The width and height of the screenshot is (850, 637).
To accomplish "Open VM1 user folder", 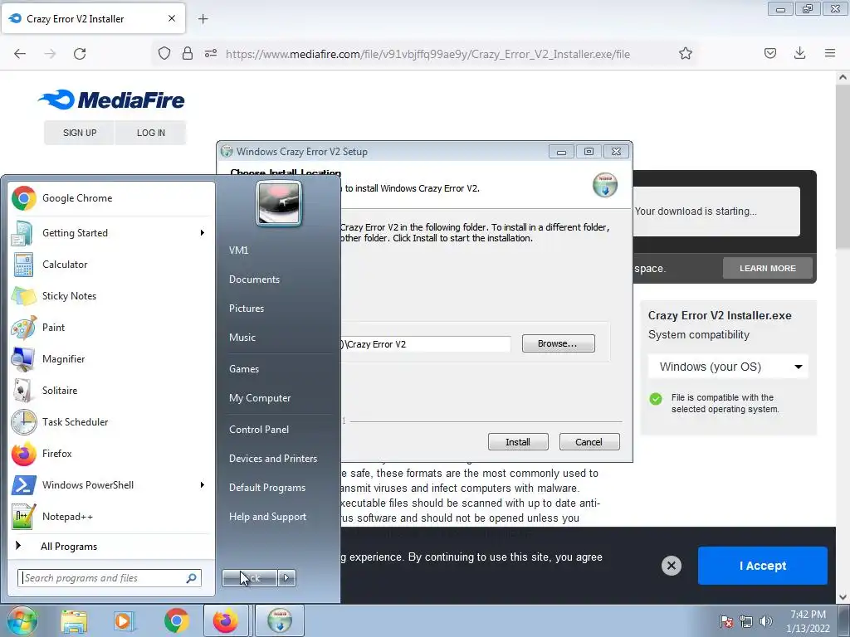I will click(238, 250).
